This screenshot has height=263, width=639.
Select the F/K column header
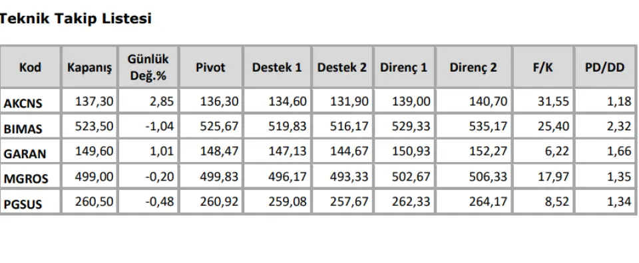[543, 67]
